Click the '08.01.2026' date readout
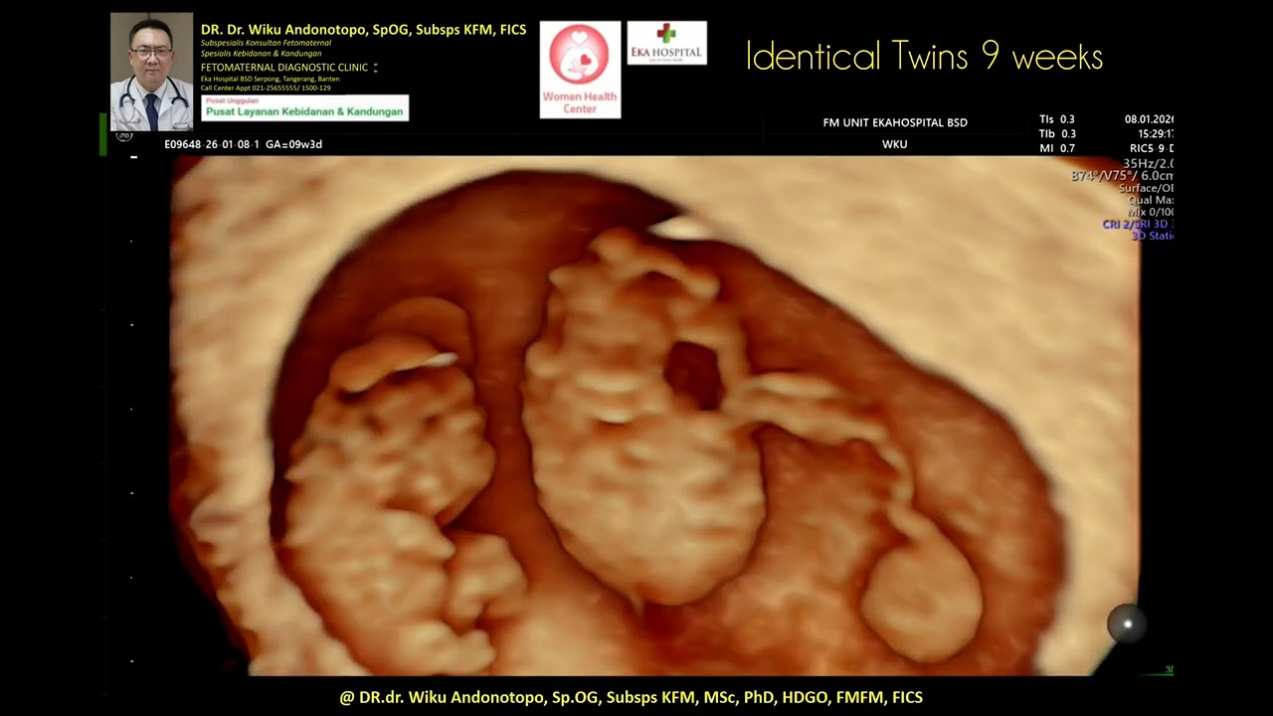Image resolution: width=1273 pixels, height=716 pixels. tap(1149, 119)
